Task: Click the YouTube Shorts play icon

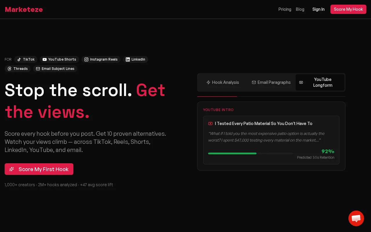Action: [45, 59]
